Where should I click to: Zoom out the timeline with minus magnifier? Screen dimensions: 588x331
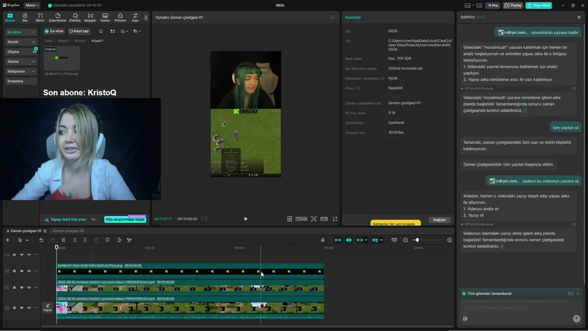pyautogui.click(x=406, y=240)
